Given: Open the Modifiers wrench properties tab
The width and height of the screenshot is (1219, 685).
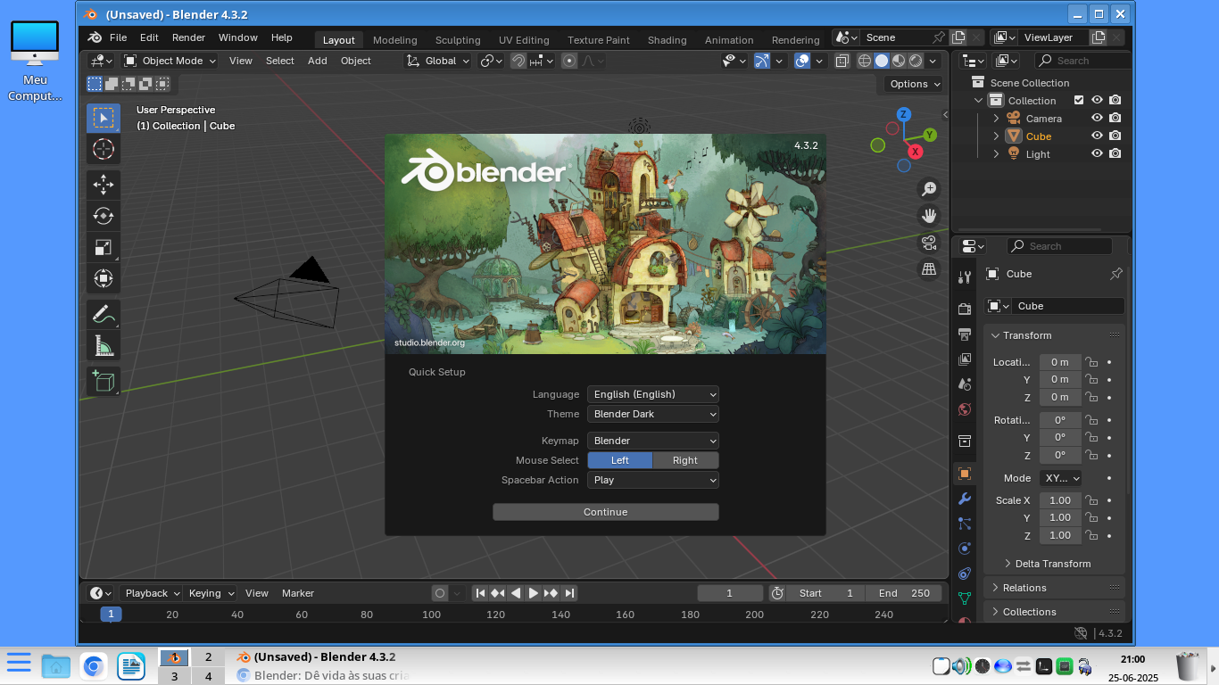Looking at the screenshot, I should click(964, 499).
